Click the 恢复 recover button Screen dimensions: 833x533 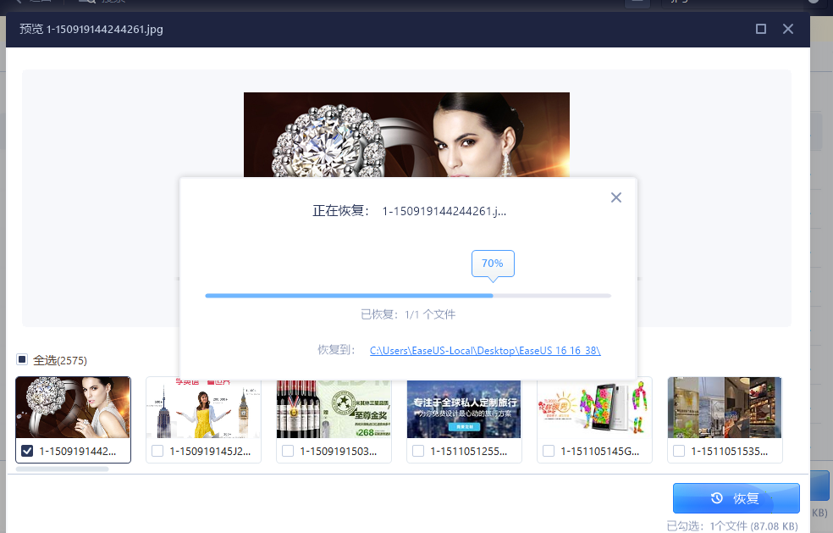coord(736,498)
